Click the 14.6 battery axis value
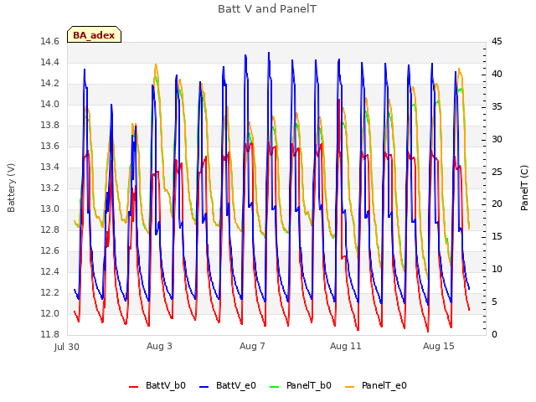Image resolution: width=536 pixels, height=402 pixels. point(50,42)
